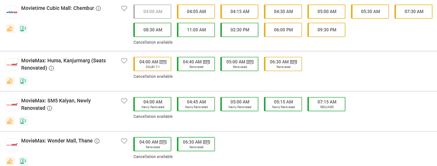Screen dimensions: 437x166
Task: Toggle heart for MovieMax Huma, Kanjurmarg
Action: point(124,61)
